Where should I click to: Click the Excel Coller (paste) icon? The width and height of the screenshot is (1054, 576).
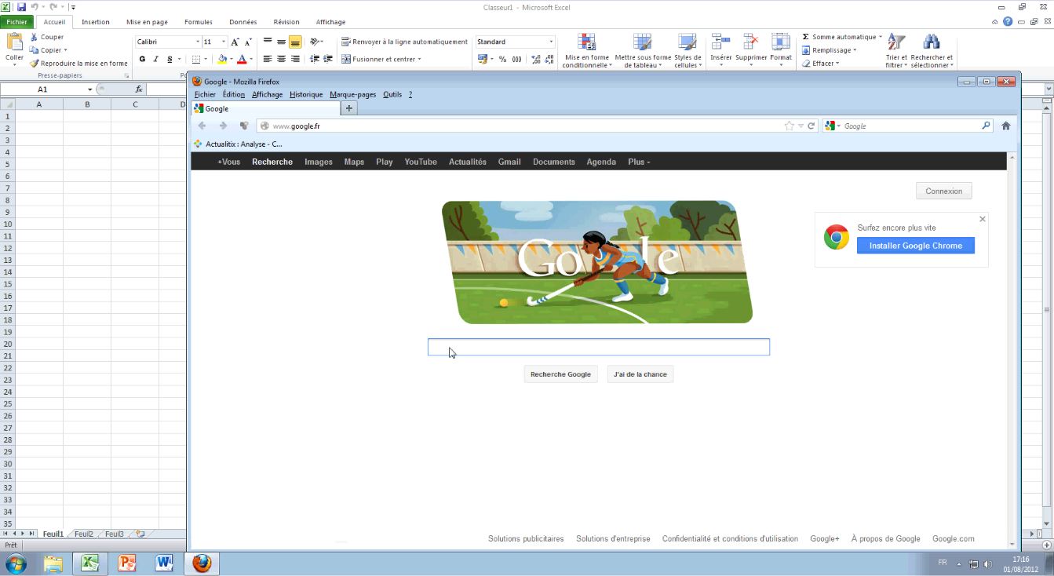coord(14,43)
